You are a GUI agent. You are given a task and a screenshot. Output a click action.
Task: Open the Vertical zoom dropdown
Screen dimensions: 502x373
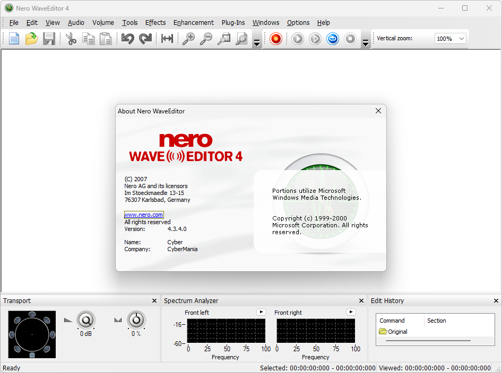pyautogui.click(x=461, y=39)
